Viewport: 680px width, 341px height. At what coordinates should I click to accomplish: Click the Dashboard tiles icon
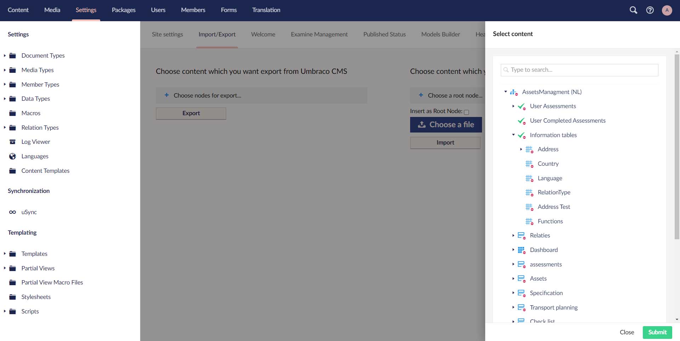click(522, 250)
